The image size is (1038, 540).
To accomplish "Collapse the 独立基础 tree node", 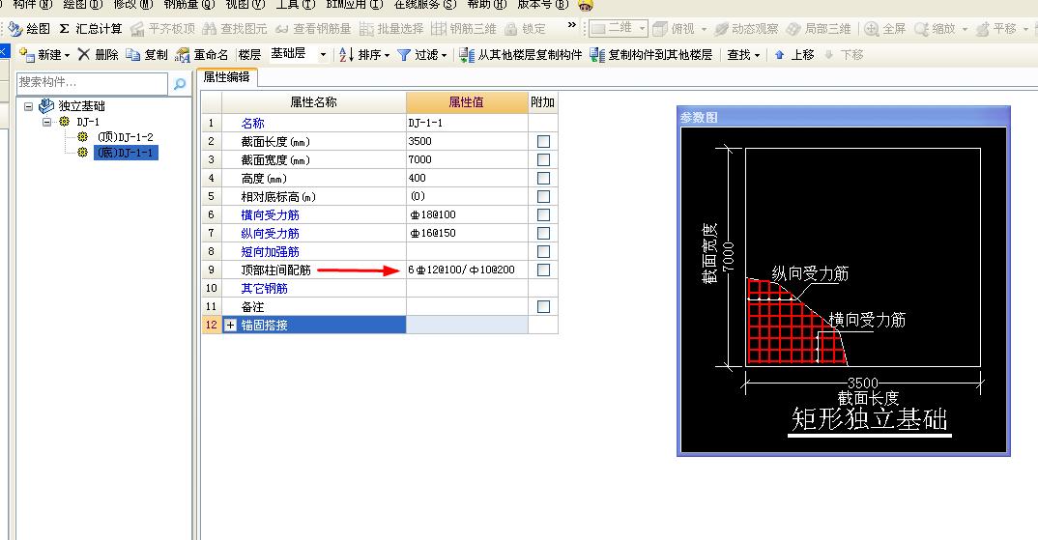I will 28,106.
